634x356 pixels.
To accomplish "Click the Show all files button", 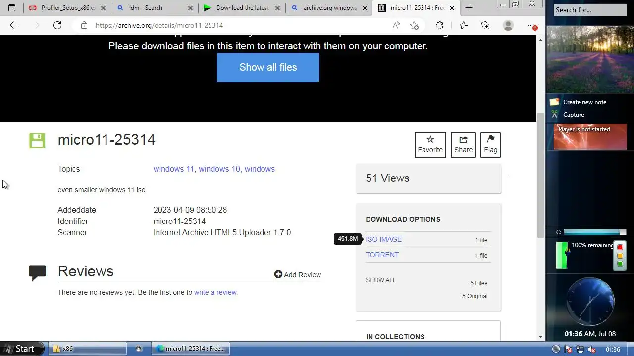I will pos(268,67).
